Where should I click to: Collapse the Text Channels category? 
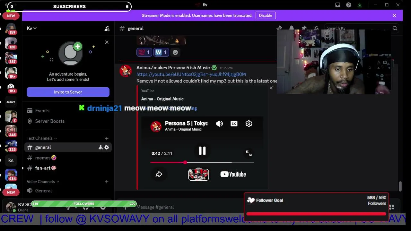click(x=42, y=138)
